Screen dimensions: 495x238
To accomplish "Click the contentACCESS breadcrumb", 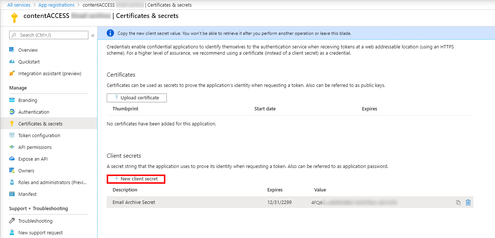I will tap(99, 5).
